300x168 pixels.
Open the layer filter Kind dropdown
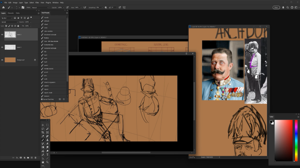point(7,18)
